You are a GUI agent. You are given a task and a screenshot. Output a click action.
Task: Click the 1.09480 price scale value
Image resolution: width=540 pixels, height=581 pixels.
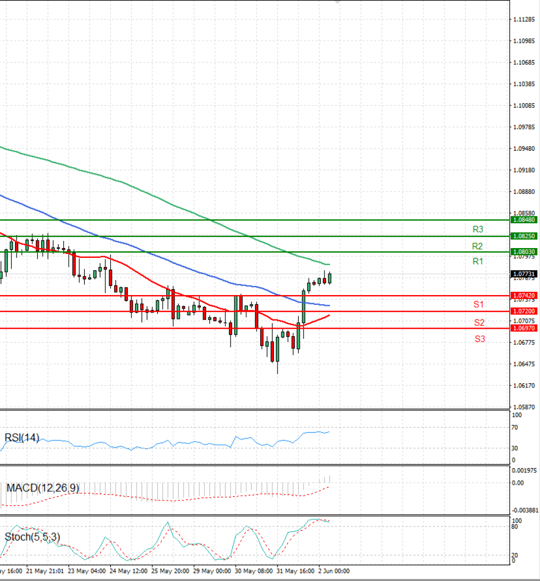524,149
